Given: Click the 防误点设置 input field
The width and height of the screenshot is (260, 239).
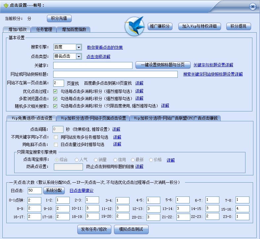Looking at the screenshot, I should pyautogui.click(x=68, y=167).
